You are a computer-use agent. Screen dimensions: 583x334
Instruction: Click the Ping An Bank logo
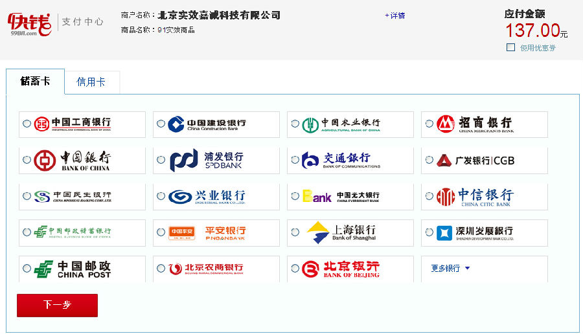pyautogui.click(x=207, y=232)
